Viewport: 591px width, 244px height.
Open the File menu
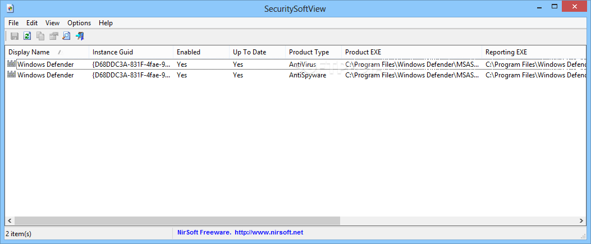coord(13,23)
